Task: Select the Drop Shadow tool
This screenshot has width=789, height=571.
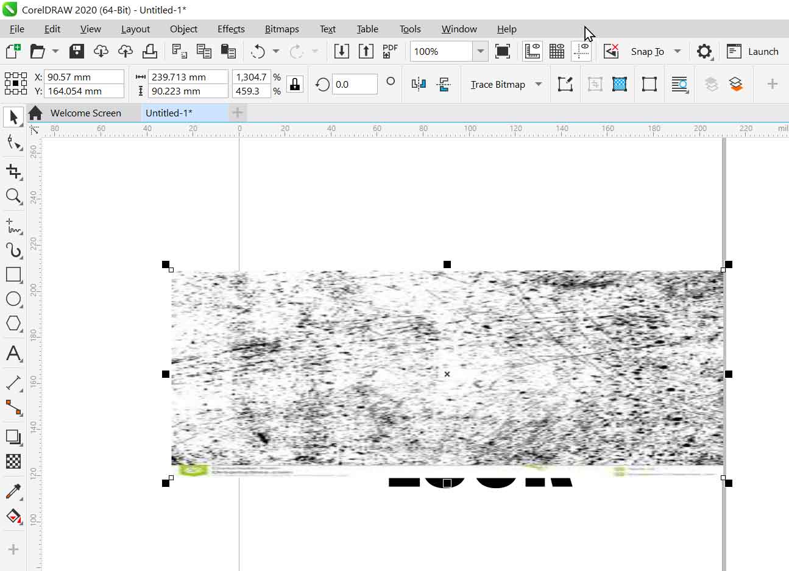Action: (x=13, y=437)
